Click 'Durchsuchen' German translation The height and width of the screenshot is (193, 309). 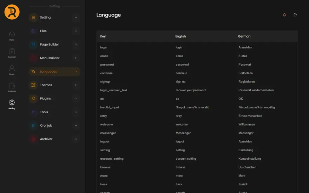click(247, 167)
